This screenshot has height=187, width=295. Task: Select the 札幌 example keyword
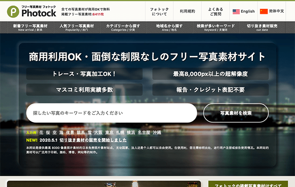point(120,133)
